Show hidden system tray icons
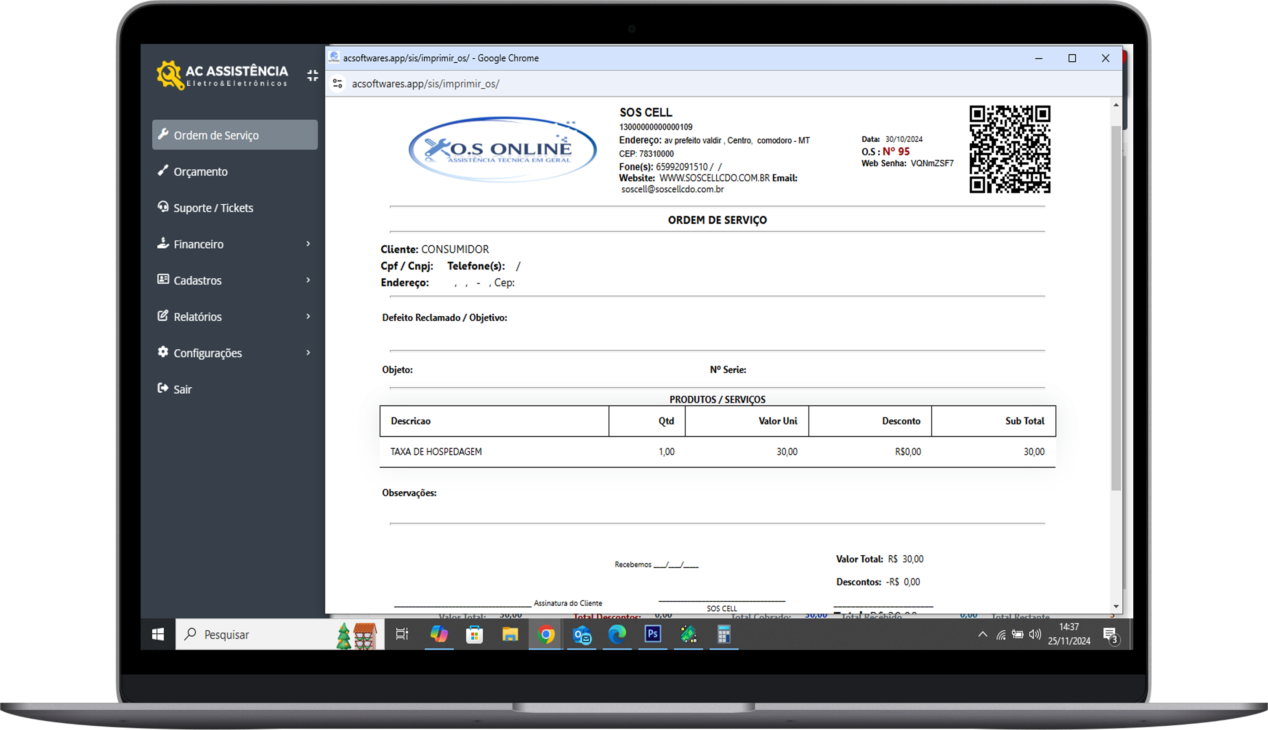This screenshot has height=730, width=1268. [983, 634]
